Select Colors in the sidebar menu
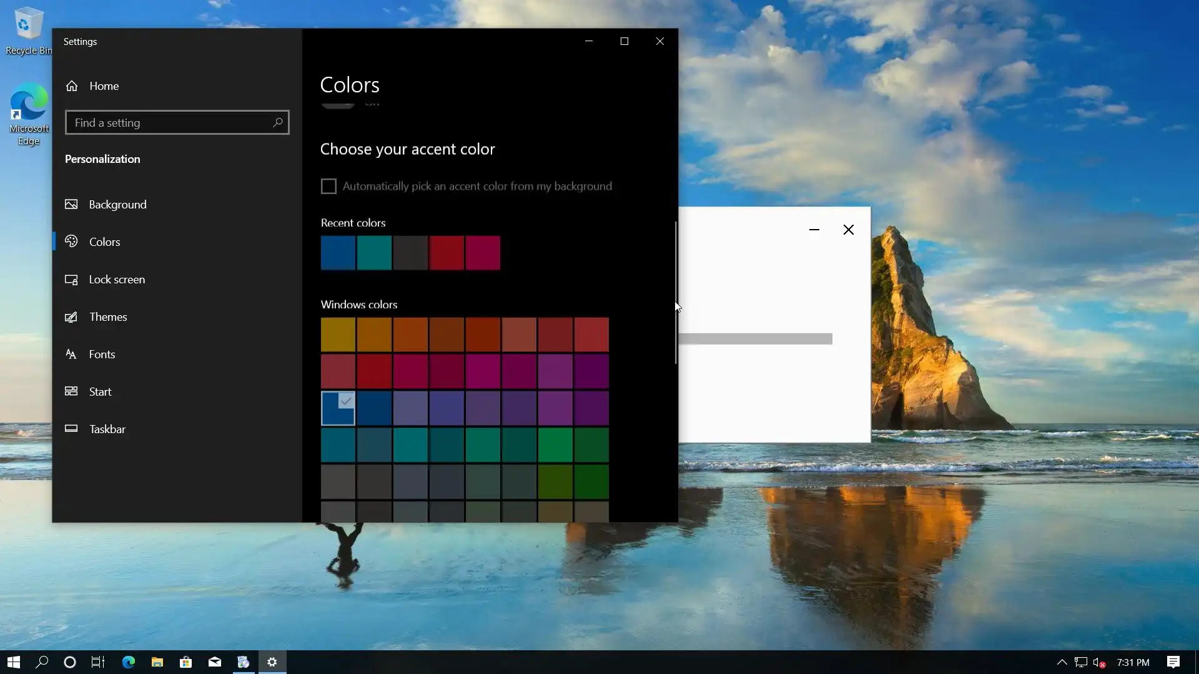Screen dimensions: 1199x674 (x=104, y=242)
